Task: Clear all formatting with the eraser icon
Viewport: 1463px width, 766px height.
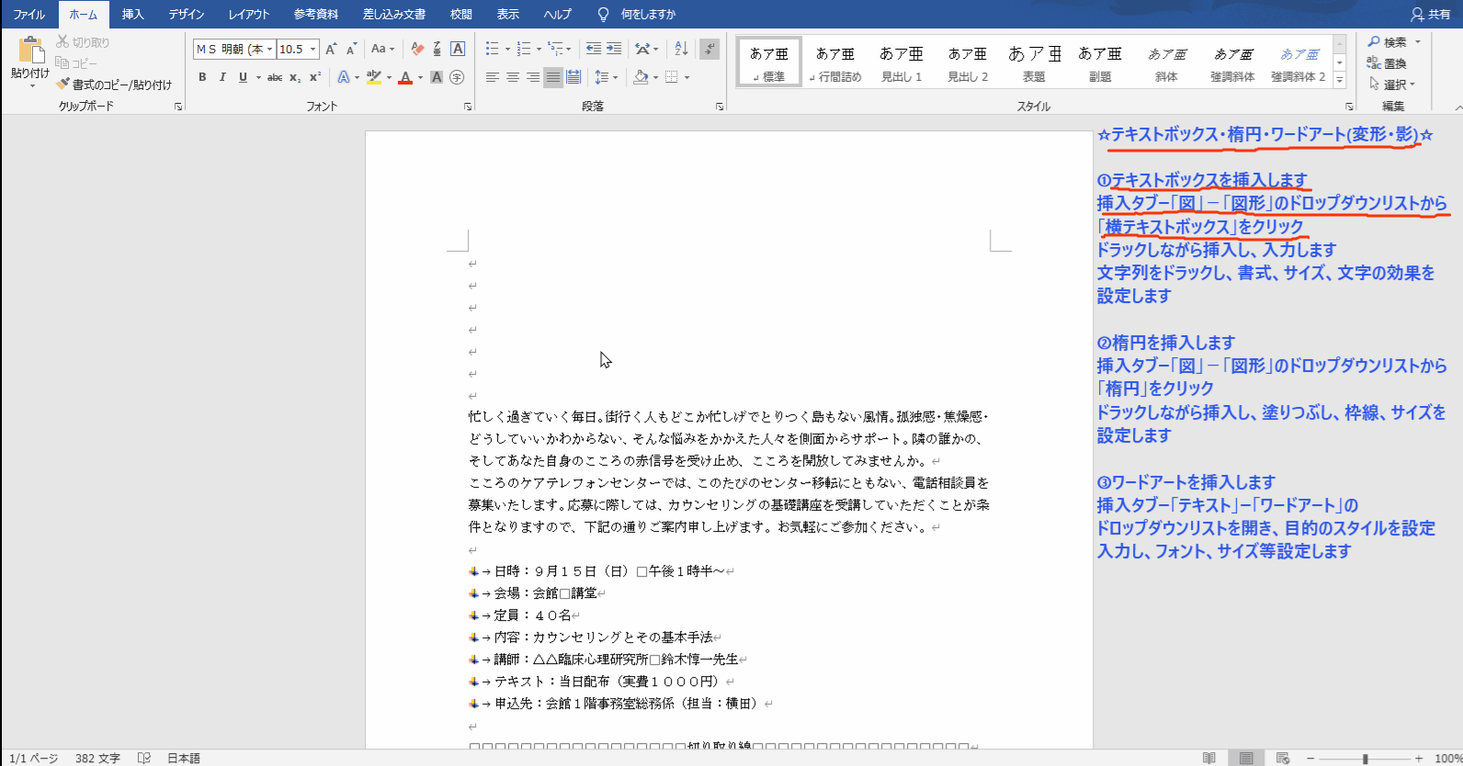Action: [x=417, y=49]
